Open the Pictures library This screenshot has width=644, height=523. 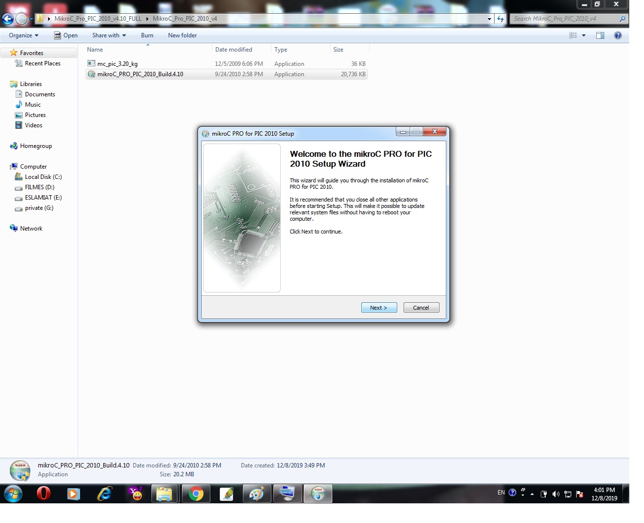30,115
